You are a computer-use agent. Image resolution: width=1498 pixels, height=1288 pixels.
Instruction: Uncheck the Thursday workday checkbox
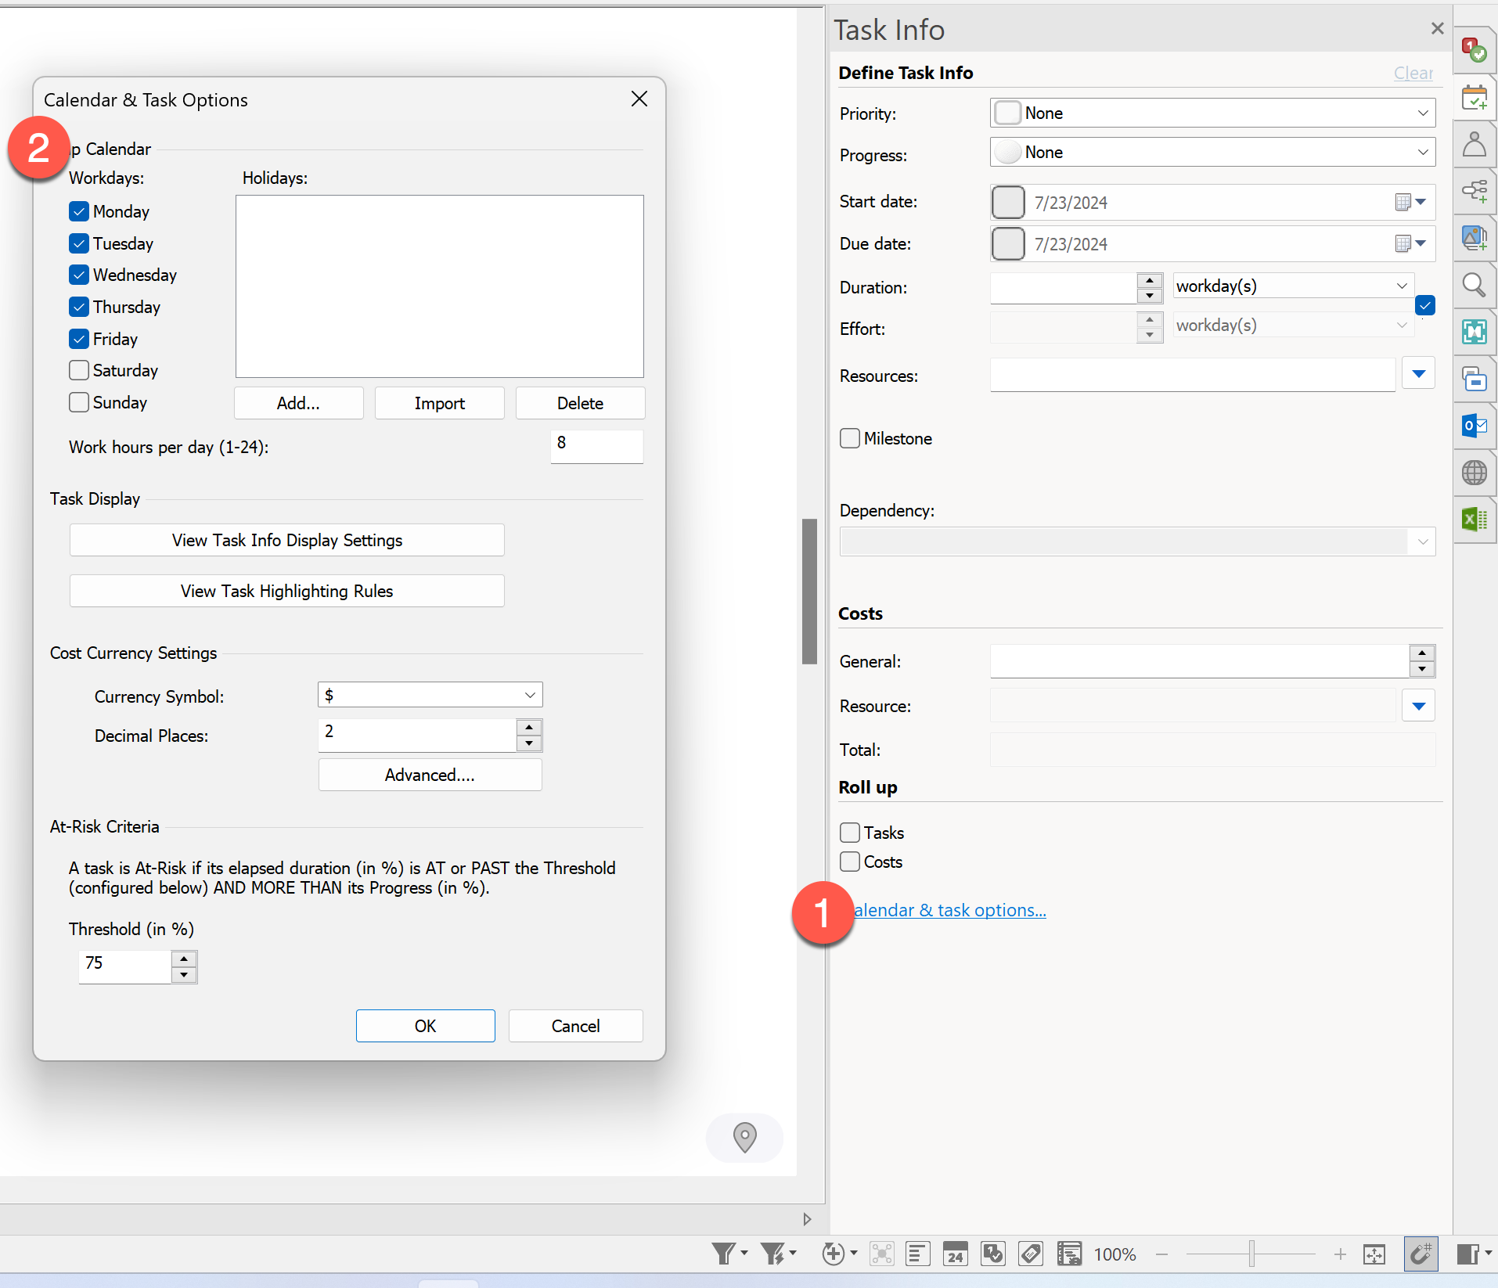coord(79,307)
